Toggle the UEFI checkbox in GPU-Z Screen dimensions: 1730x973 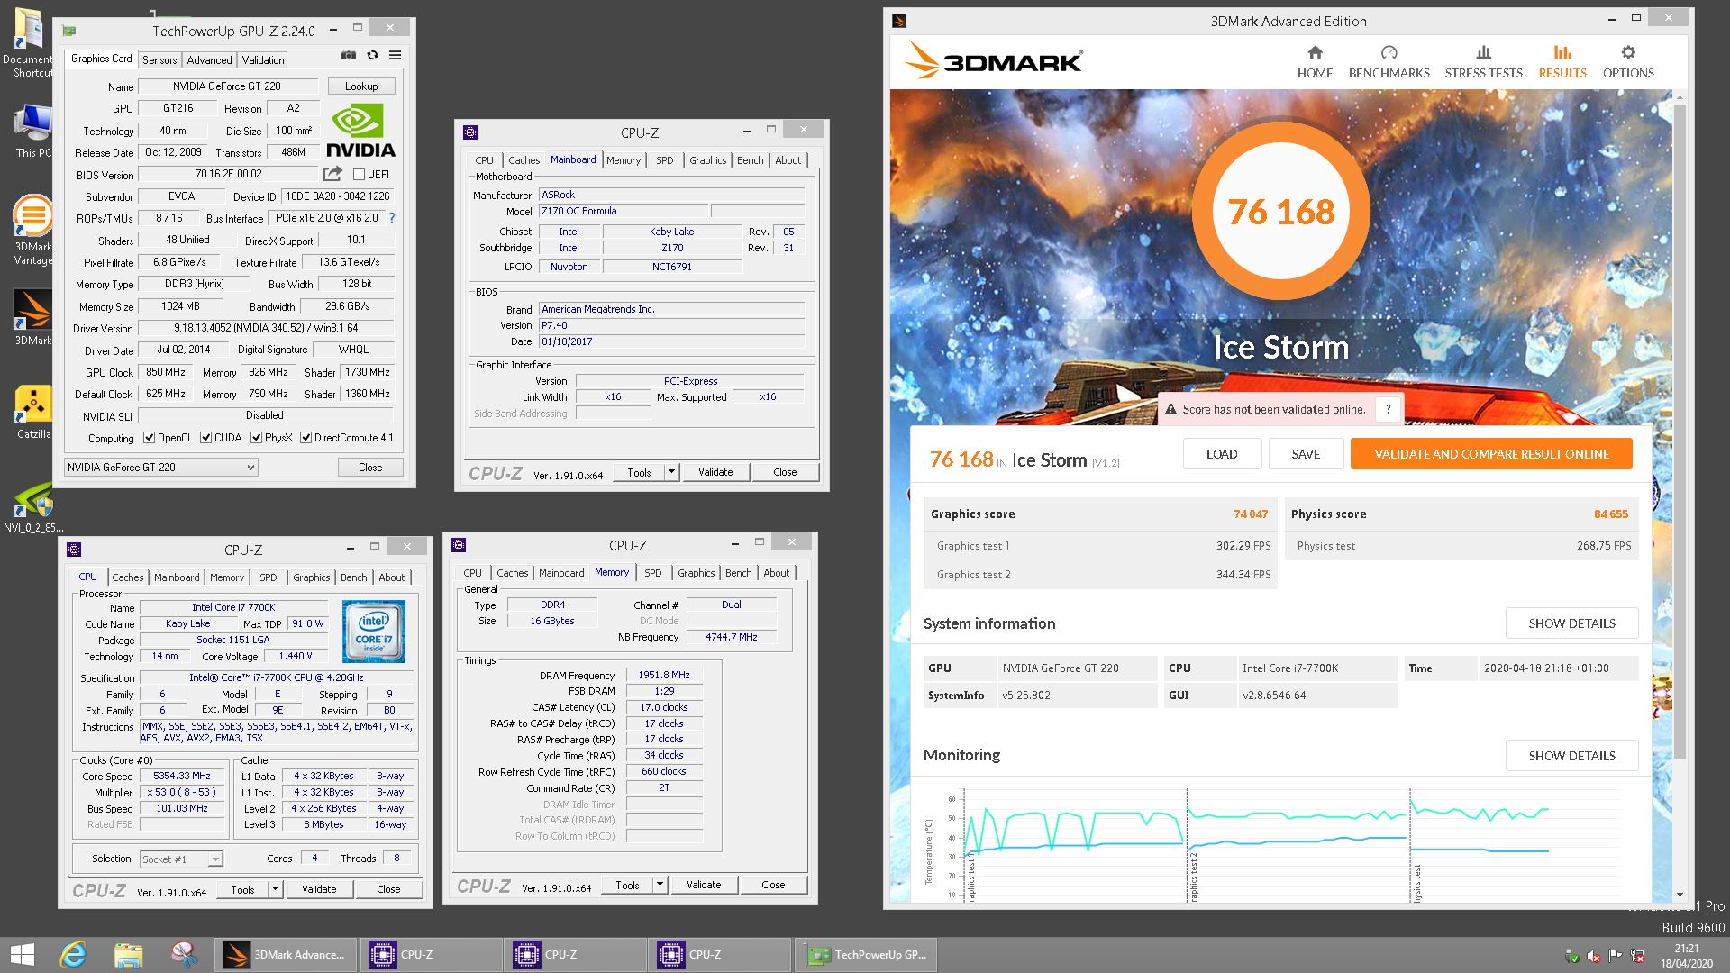click(360, 175)
